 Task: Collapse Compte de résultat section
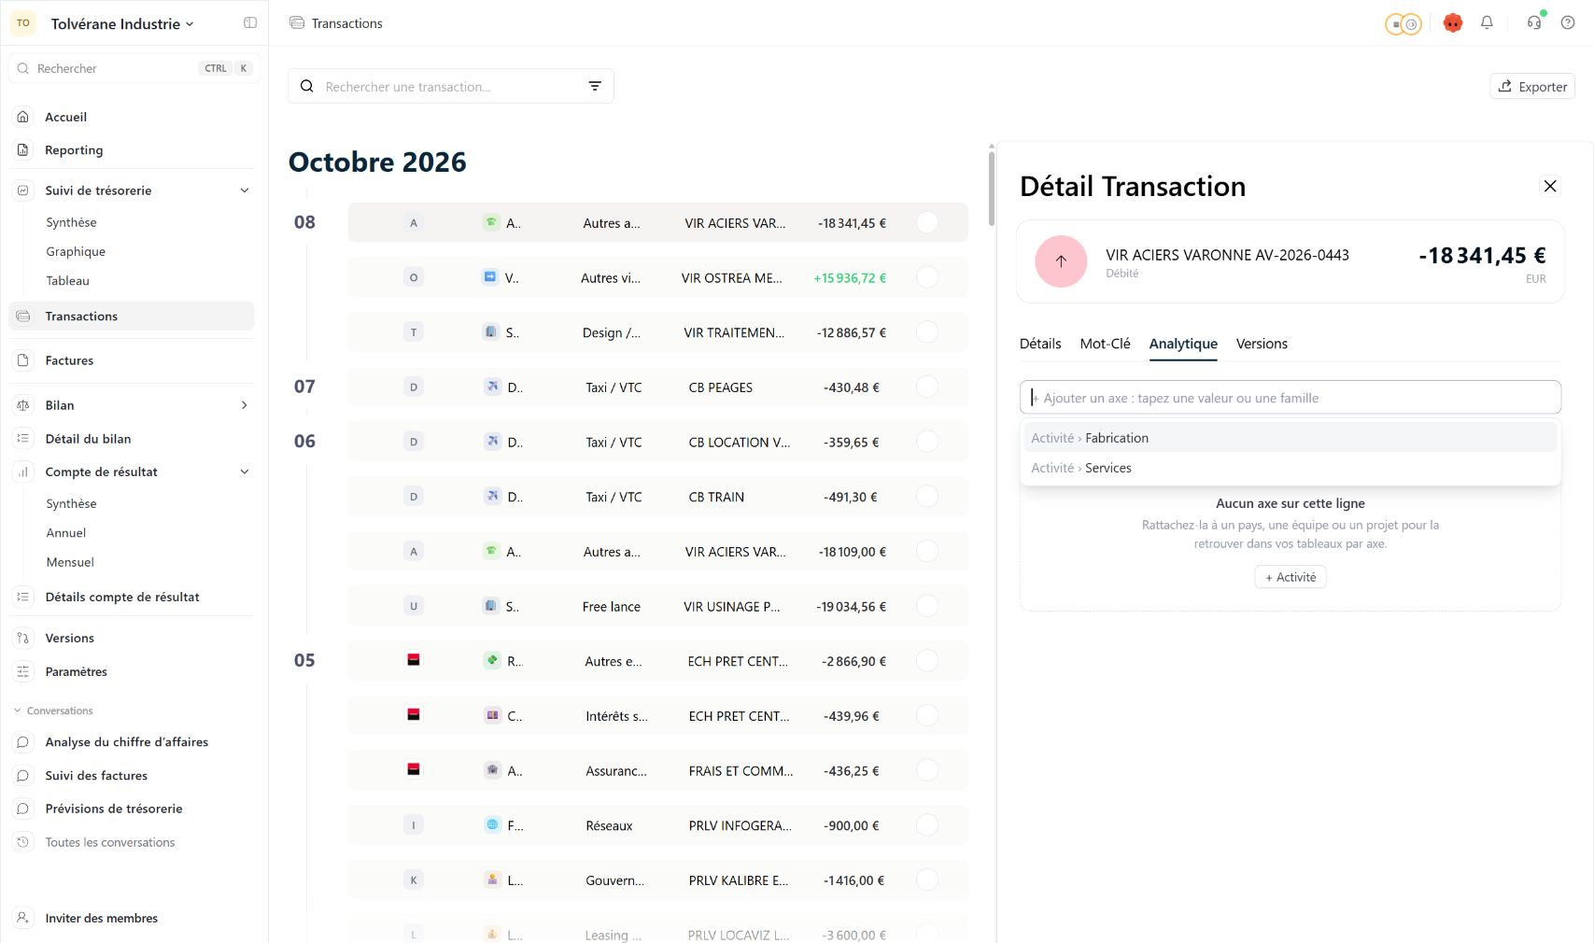pyautogui.click(x=245, y=472)
